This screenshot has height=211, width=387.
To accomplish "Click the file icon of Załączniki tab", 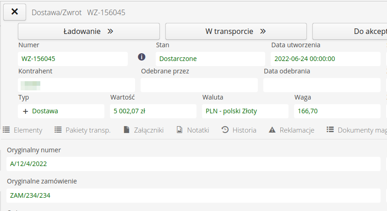I will (126, 130).
